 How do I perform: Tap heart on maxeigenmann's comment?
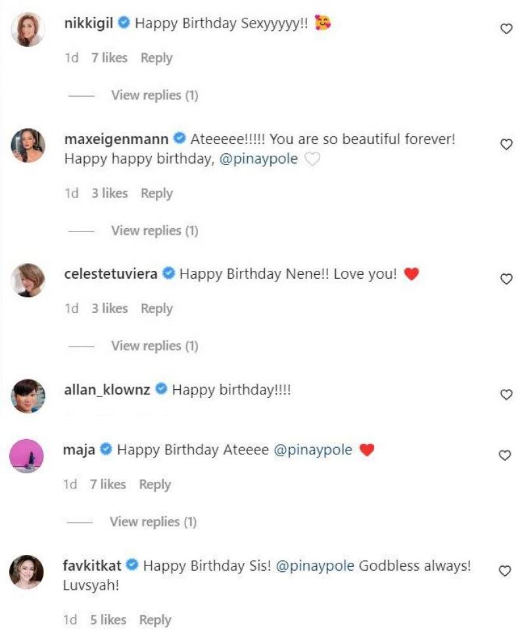coord(506,145)
